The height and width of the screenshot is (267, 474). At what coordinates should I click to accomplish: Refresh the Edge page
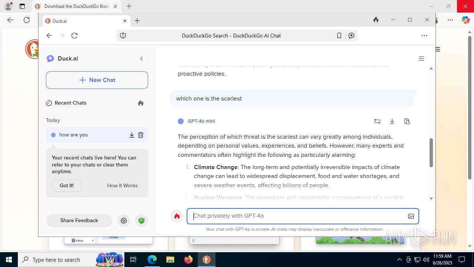point(27,20)
